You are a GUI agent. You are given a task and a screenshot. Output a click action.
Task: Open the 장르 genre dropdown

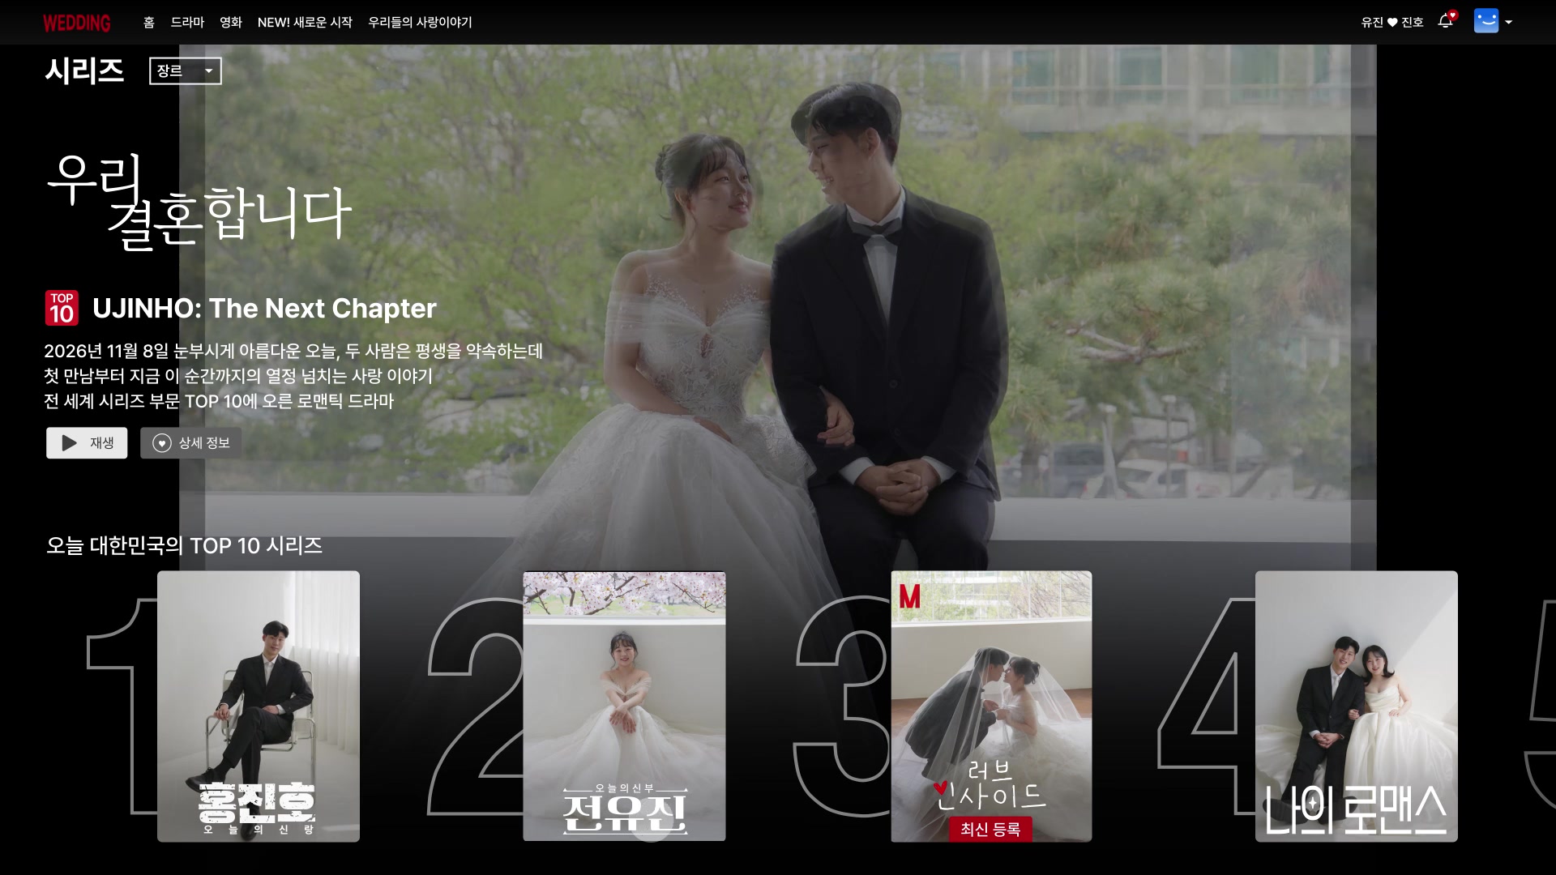point(185,71)
